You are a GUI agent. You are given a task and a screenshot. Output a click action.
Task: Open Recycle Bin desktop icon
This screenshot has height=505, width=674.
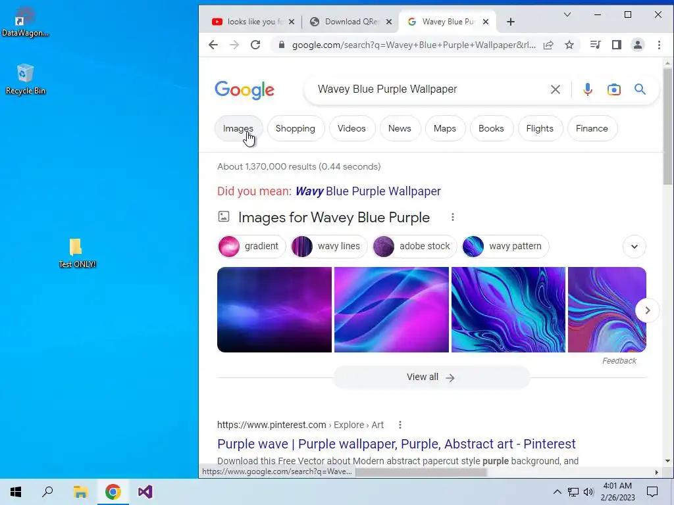pos(26,79)
